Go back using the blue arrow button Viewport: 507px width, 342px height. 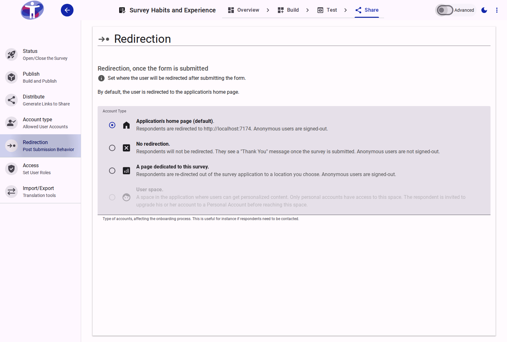pos(67,10)
